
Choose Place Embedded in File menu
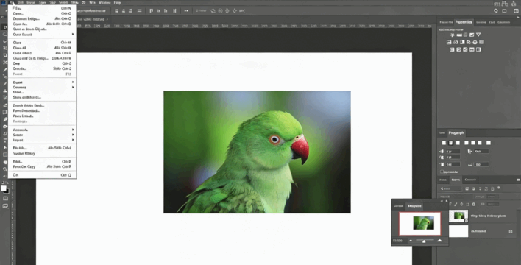click(42, 110)
